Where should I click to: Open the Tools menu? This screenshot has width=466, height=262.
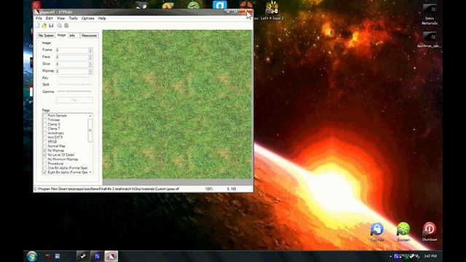point(73,18)
